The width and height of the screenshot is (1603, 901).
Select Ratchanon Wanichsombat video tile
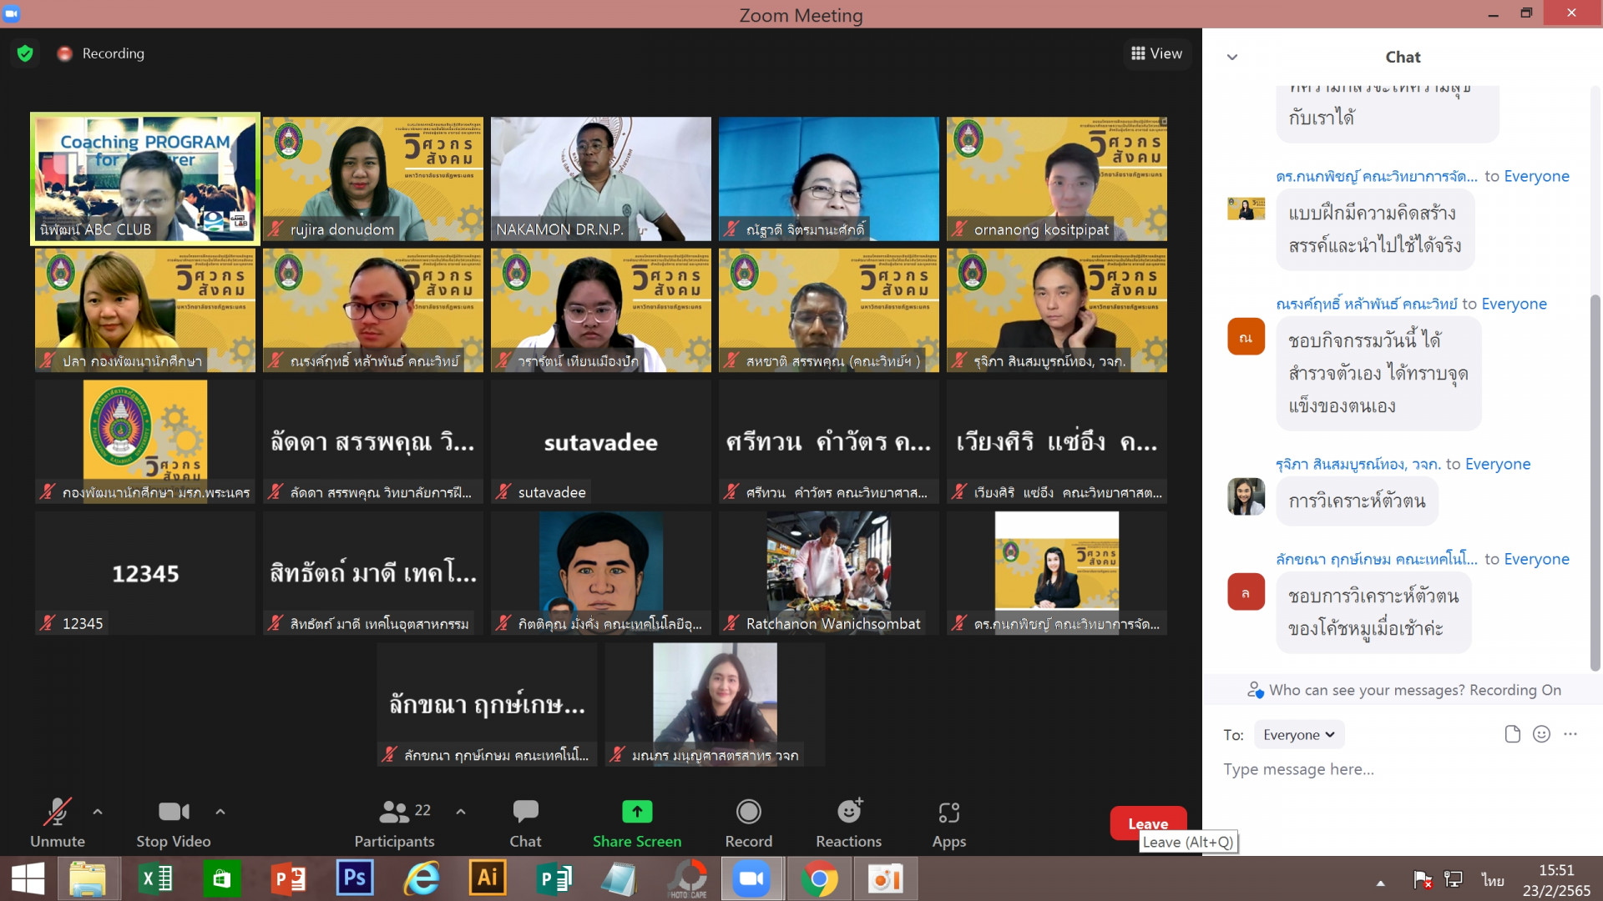coord(829,573)
